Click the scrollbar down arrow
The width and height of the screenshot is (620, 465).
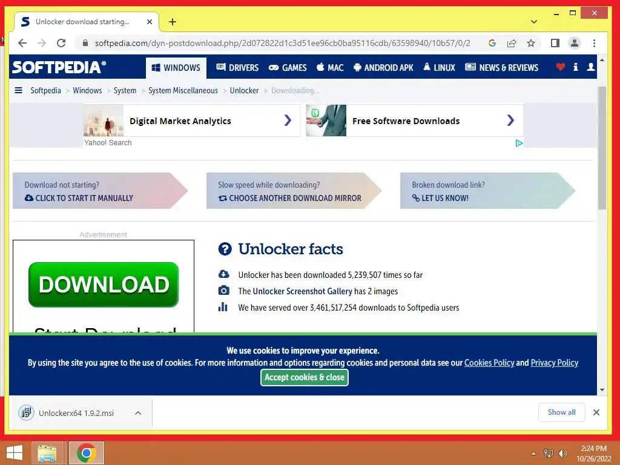602,390
